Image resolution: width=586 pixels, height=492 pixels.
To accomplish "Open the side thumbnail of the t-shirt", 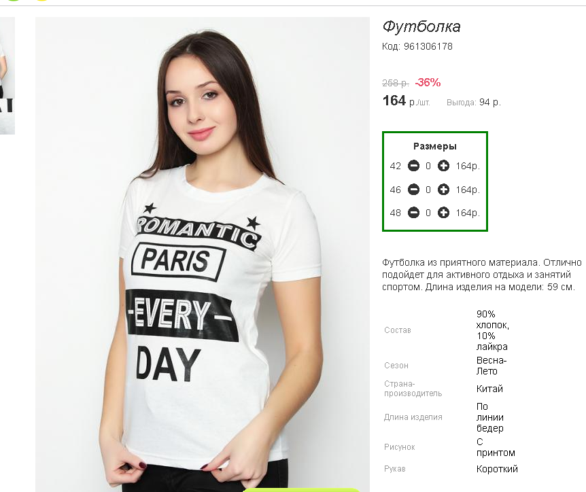I will click(7, 75).
